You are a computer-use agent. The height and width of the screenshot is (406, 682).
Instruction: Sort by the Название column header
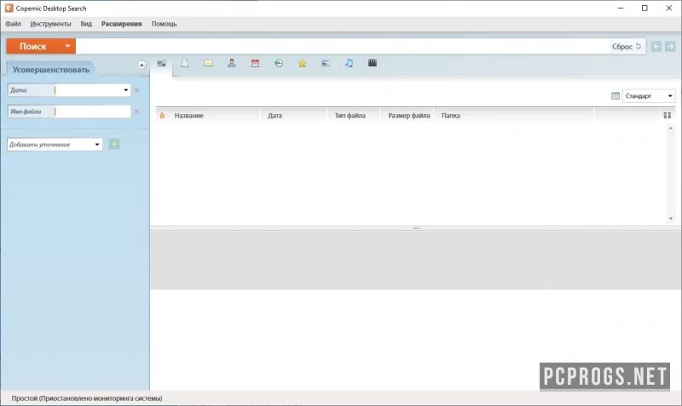[188, 116]
